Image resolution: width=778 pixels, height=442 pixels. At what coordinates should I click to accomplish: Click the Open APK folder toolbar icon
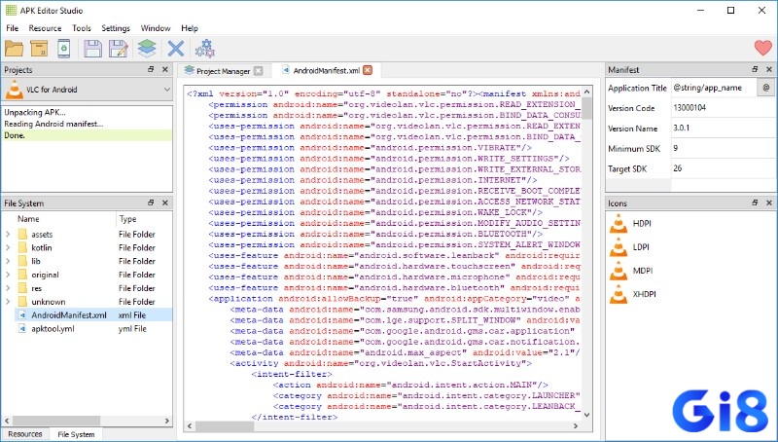point(15,49)
